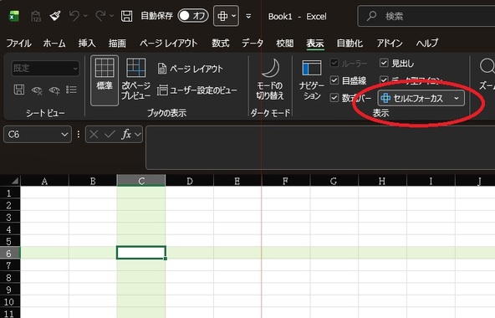Open the 描画 tab
The image size is (495, 318).
tap(117, 44)
